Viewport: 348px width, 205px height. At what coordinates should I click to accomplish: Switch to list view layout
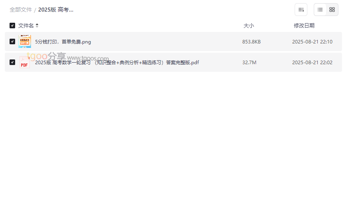point(320,10)
